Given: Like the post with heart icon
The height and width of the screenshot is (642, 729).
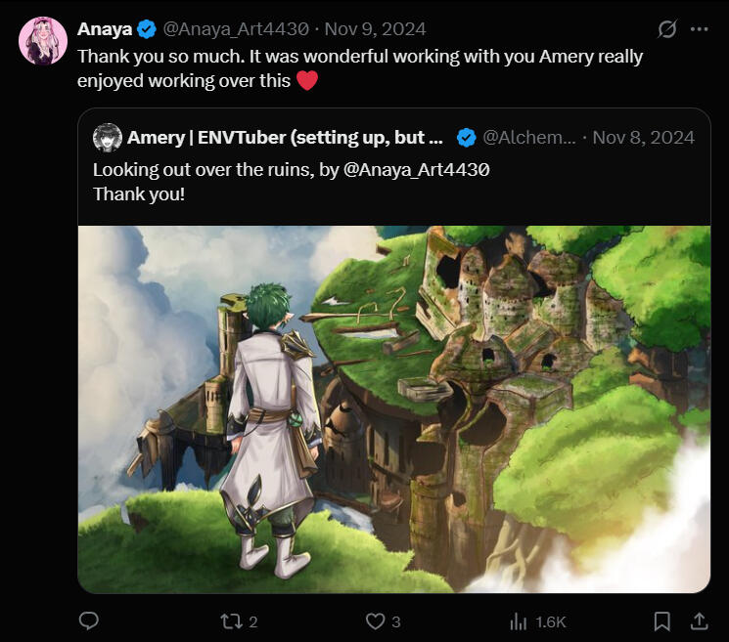Looking at the screenshot, I should pos(375,621).
